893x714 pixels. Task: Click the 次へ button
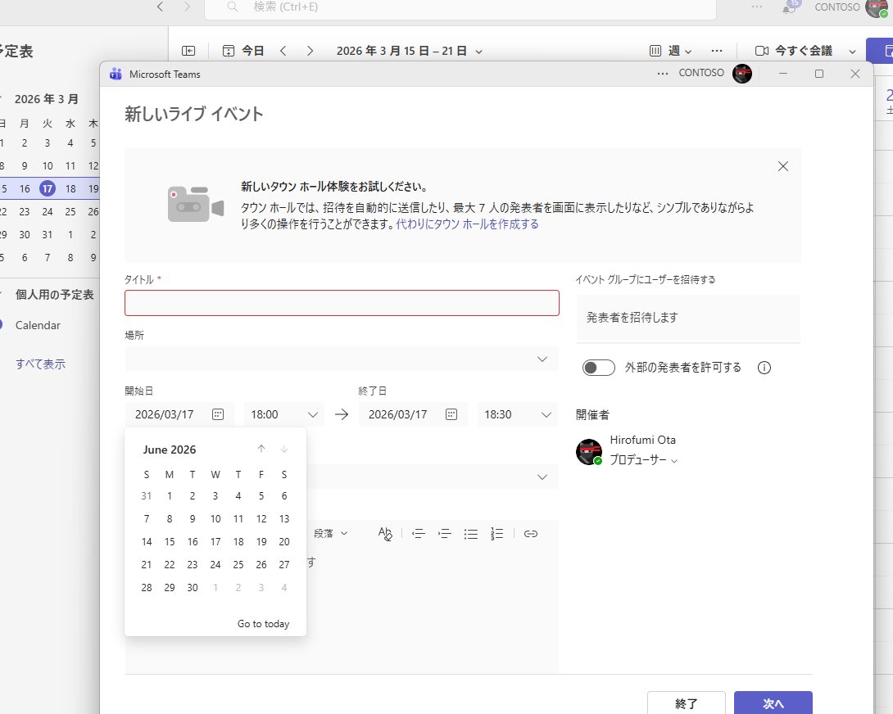click(773, 704)
